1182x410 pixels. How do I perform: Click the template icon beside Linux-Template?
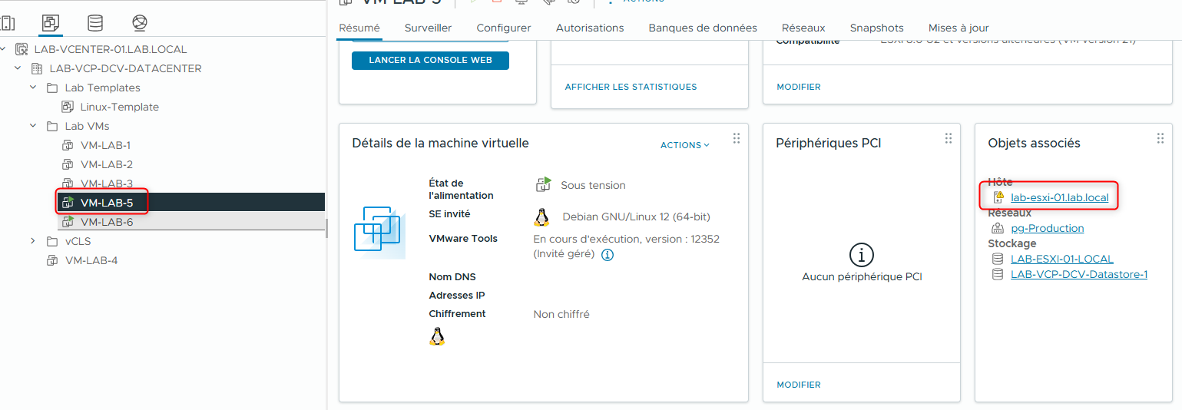coord(68,107)
